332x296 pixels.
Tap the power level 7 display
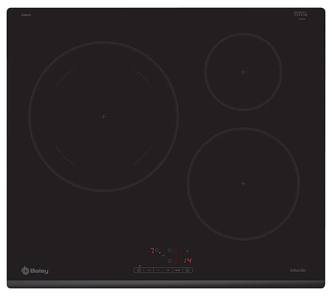coord(152,251)
